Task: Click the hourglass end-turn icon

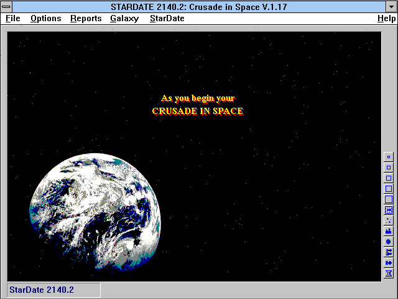Action: tap(388, 273)
